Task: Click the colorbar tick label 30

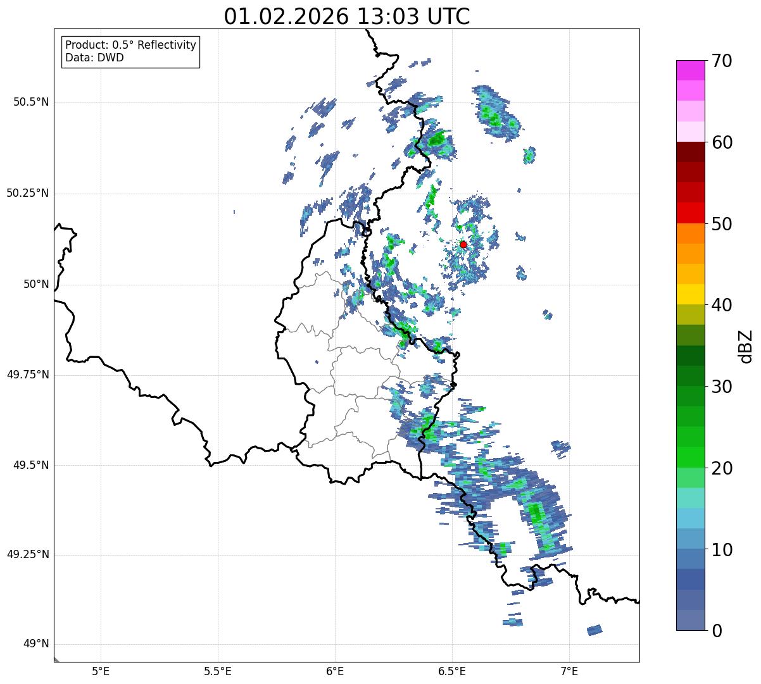Action: pyautogui.click(x=723, y=387)
